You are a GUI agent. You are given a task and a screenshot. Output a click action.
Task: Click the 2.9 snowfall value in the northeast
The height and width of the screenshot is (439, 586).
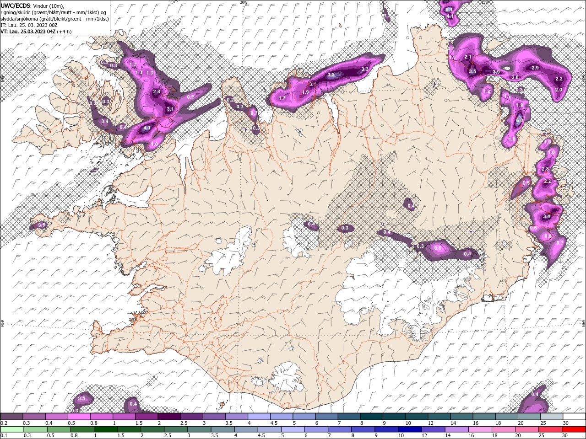click(535, 68)
